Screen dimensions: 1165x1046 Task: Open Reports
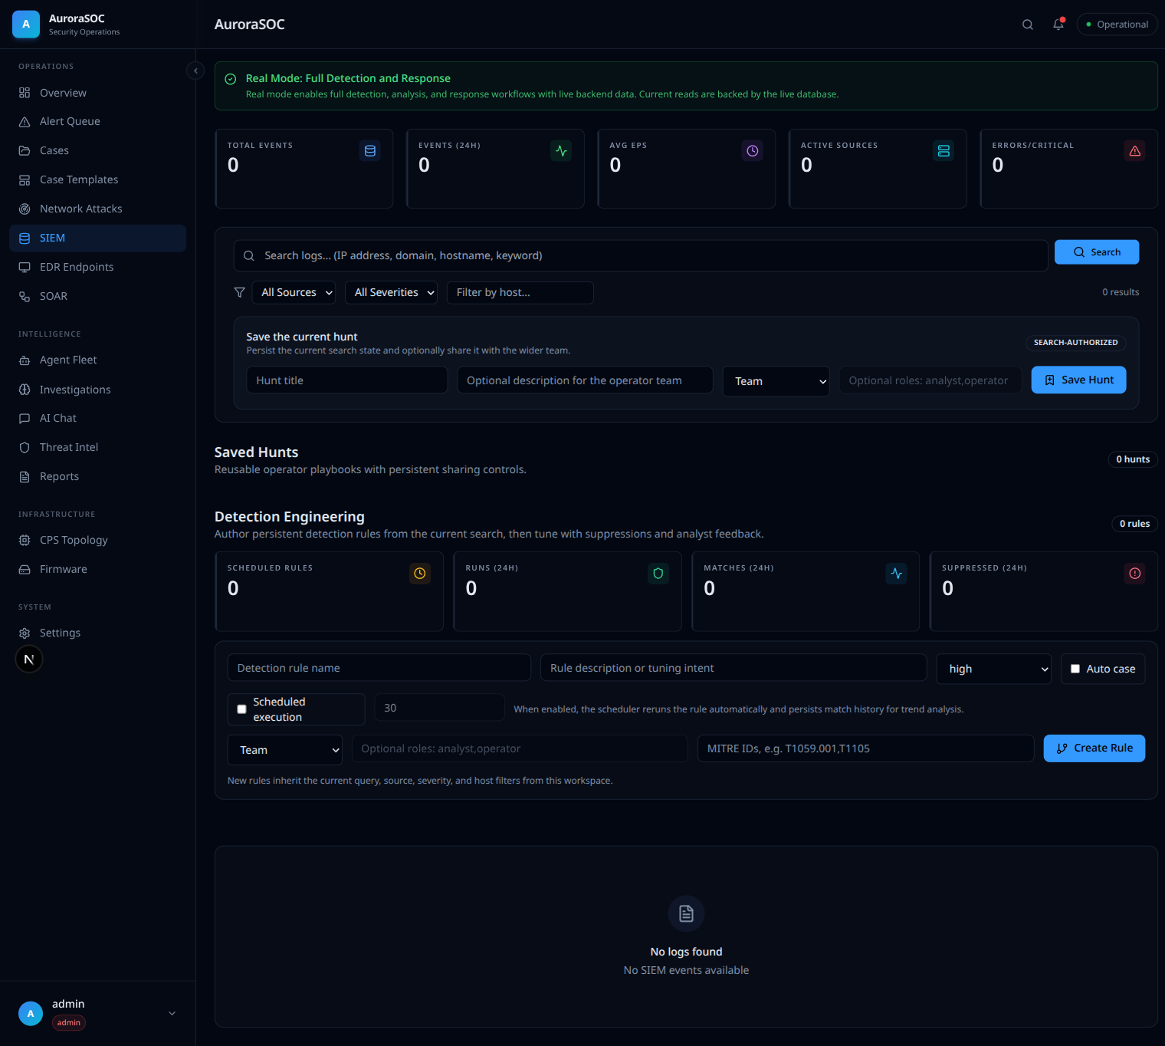[x=97, y=476]
